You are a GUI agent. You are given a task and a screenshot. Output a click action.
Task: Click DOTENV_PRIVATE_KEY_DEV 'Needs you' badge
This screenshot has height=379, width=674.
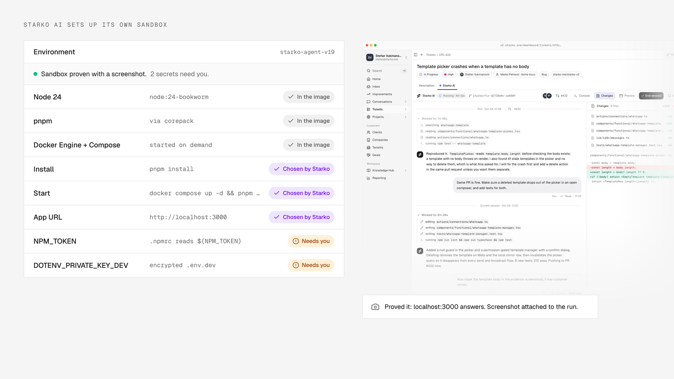[311, 265]
